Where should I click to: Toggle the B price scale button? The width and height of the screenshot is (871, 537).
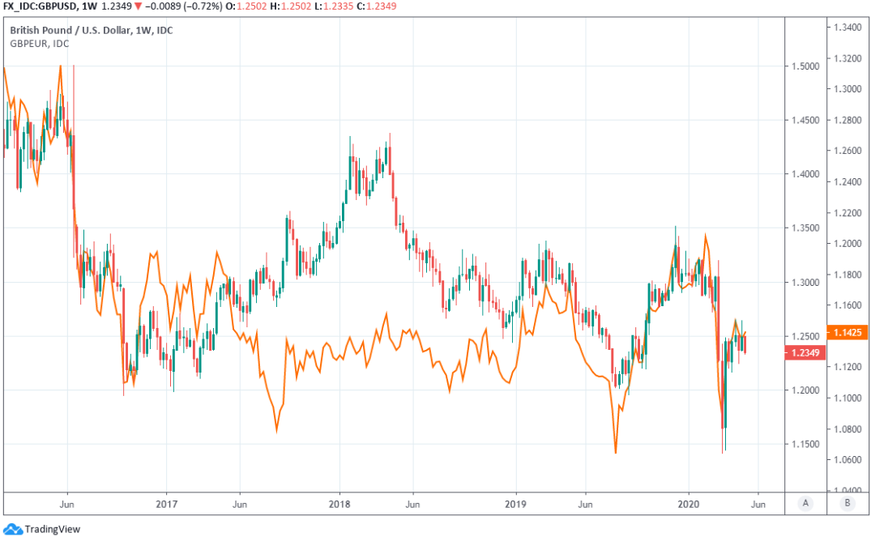848,503
